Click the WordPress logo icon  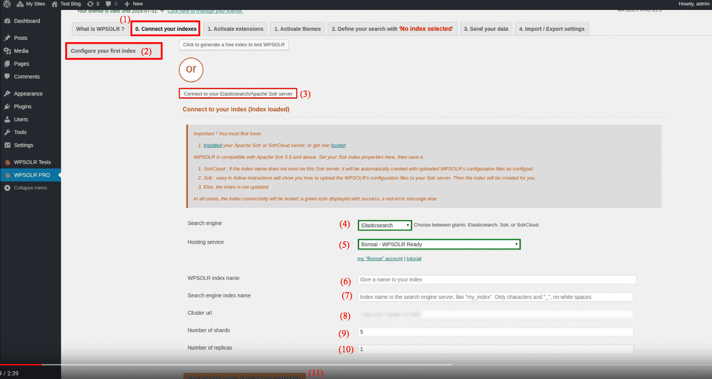[x=7, y=4]
